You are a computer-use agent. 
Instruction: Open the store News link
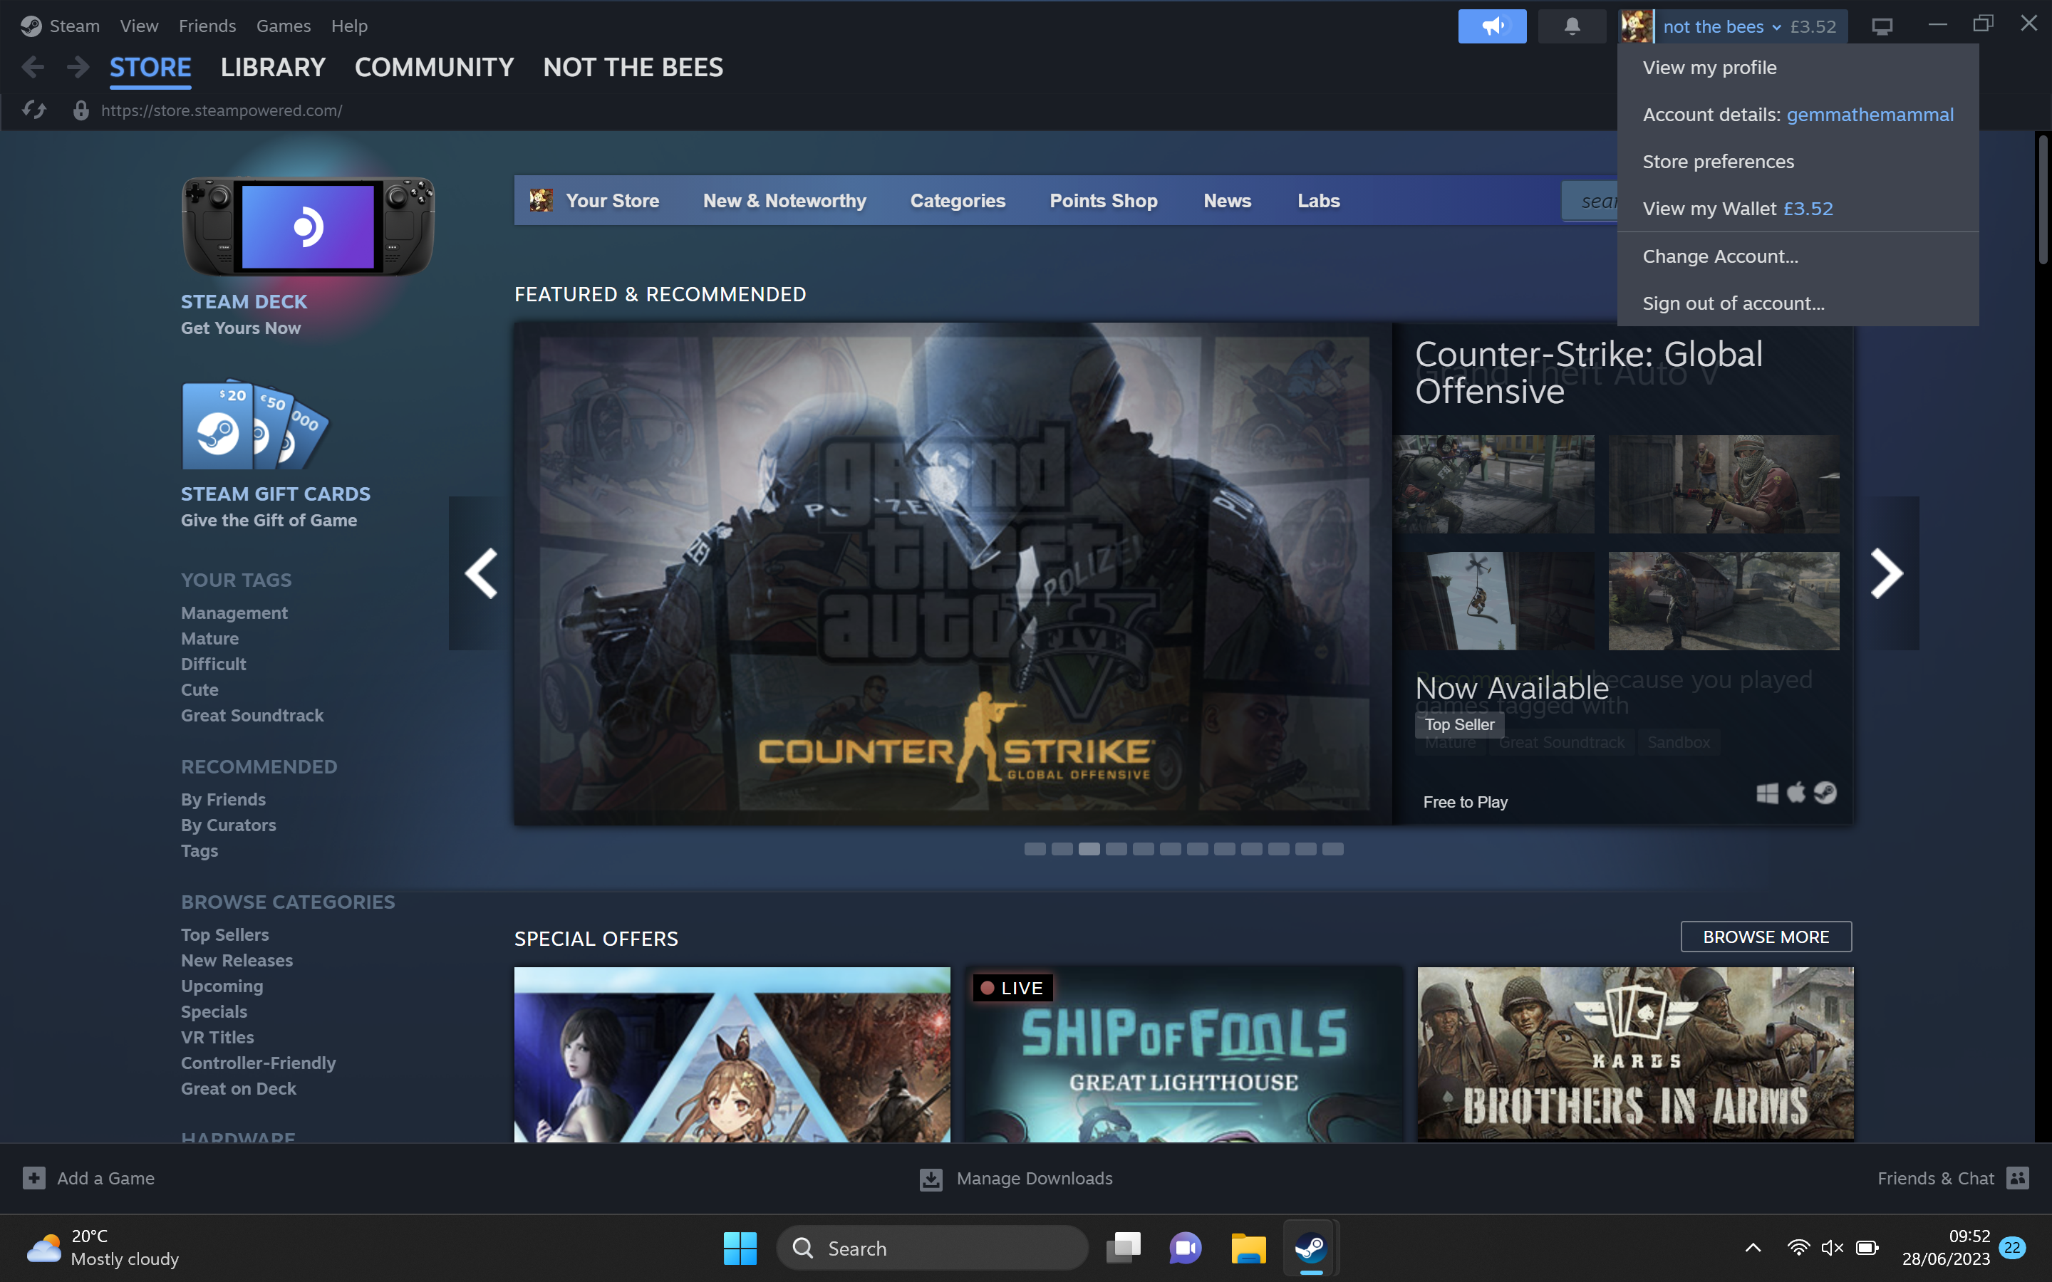point(1227,201)
